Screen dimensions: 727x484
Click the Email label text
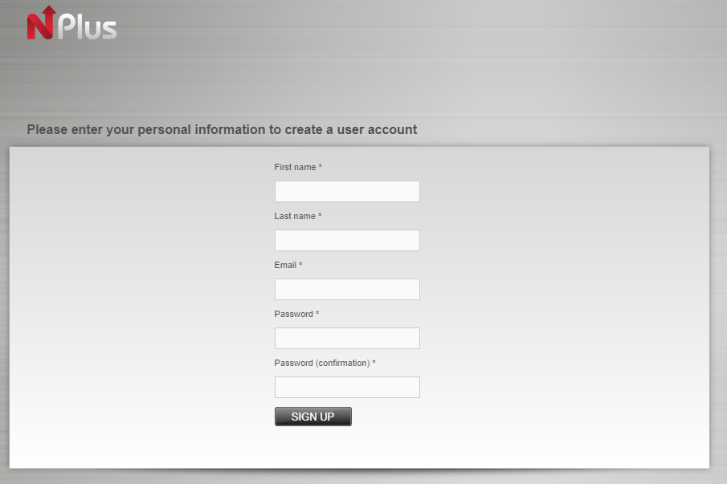click(x=285, y=265)
